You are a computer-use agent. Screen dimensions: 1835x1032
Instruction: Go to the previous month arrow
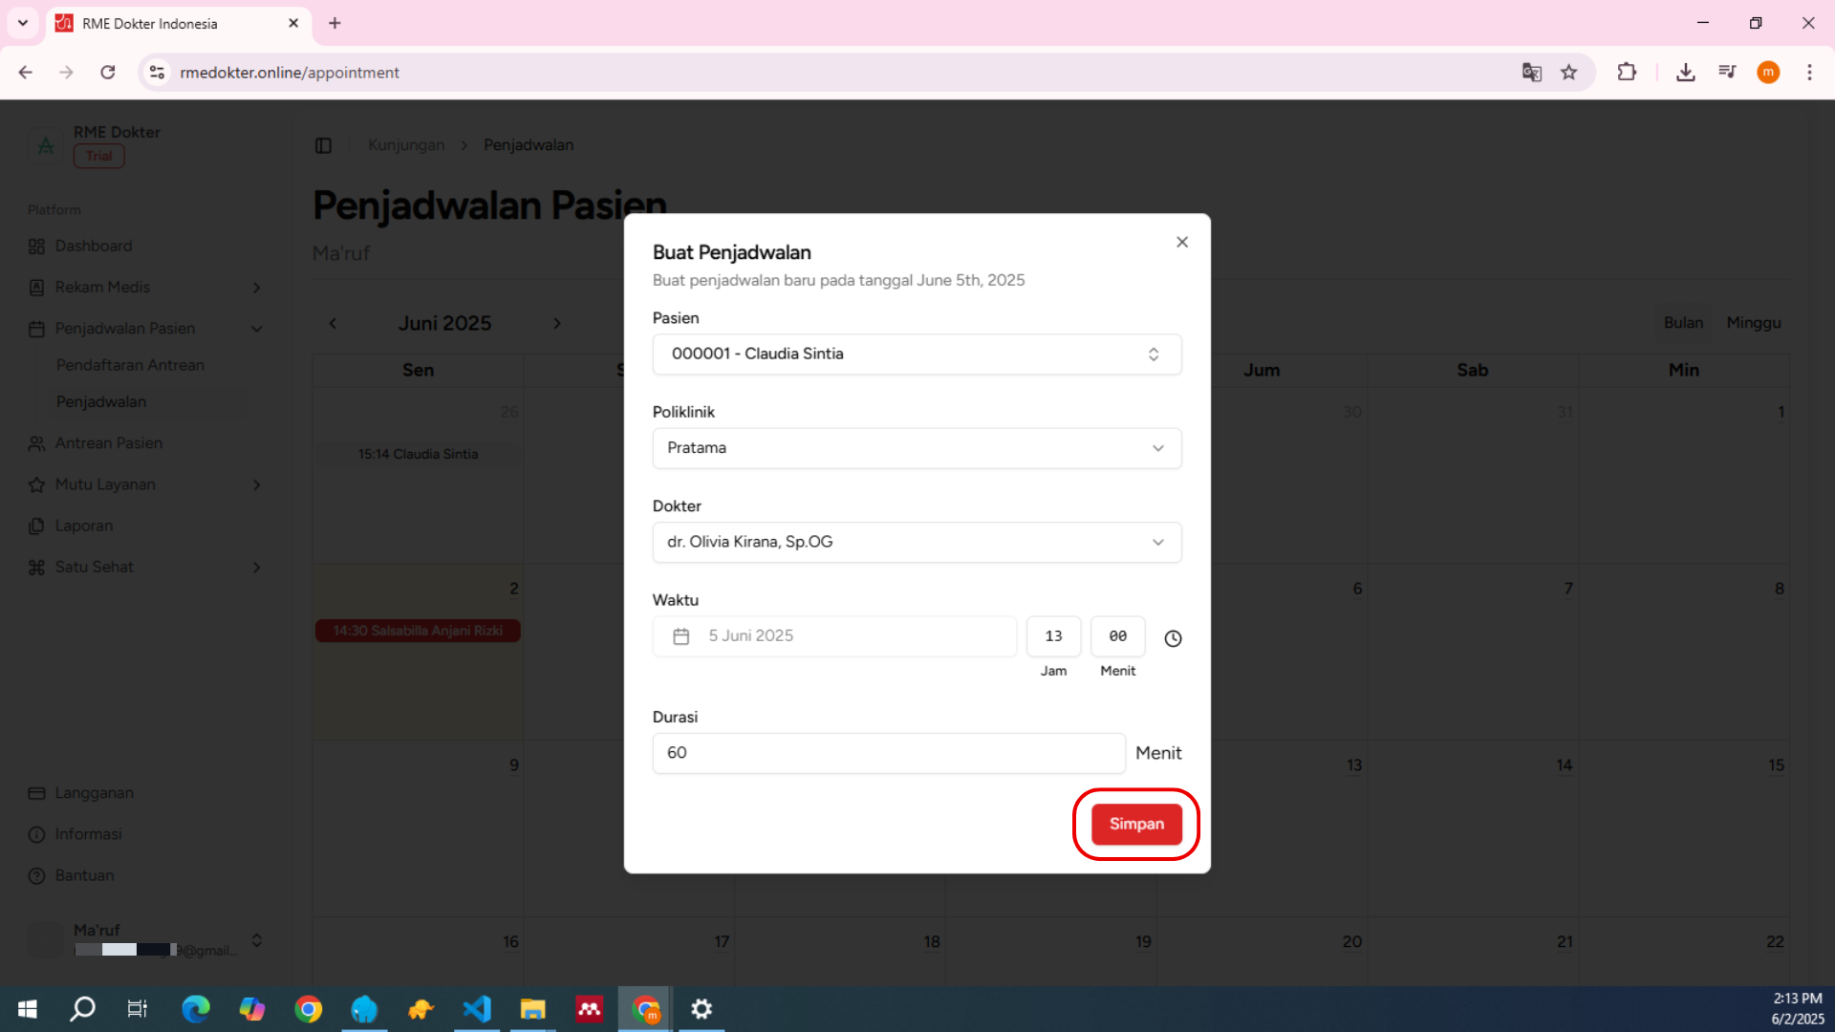point(333,323)
